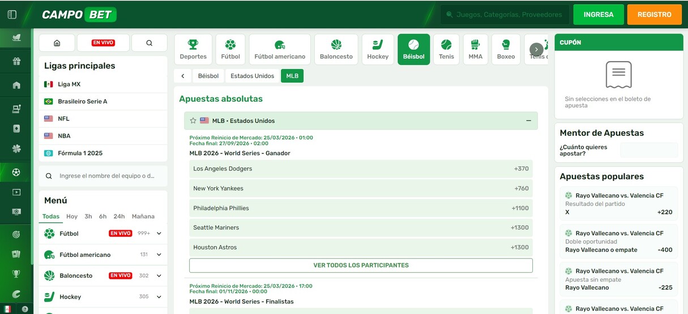The image size is (688, 314).
Task: Click the INGRESA button
Action: pyautogui.click(x=599, y=15)
